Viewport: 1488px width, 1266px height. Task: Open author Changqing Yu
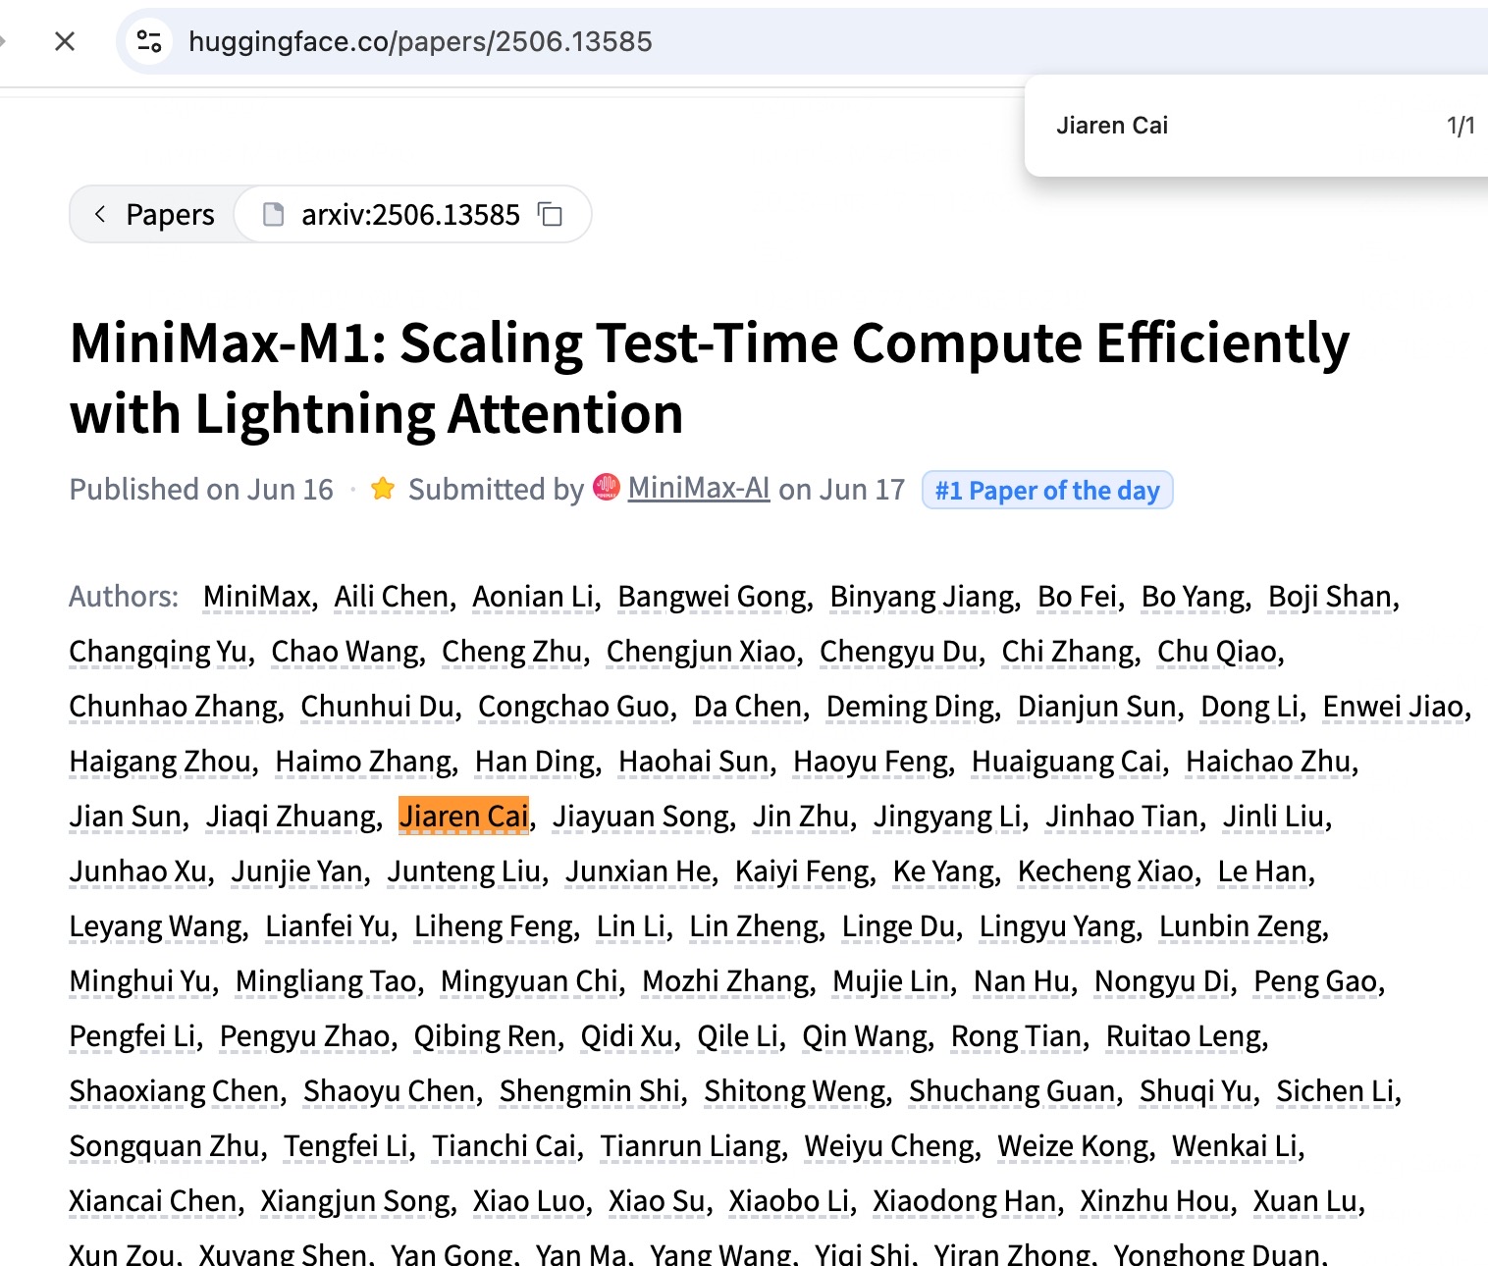click(x=158, y=652)
